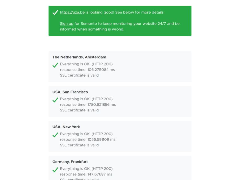
Task: Click the USA, New York heading
Action: [66, 127]
